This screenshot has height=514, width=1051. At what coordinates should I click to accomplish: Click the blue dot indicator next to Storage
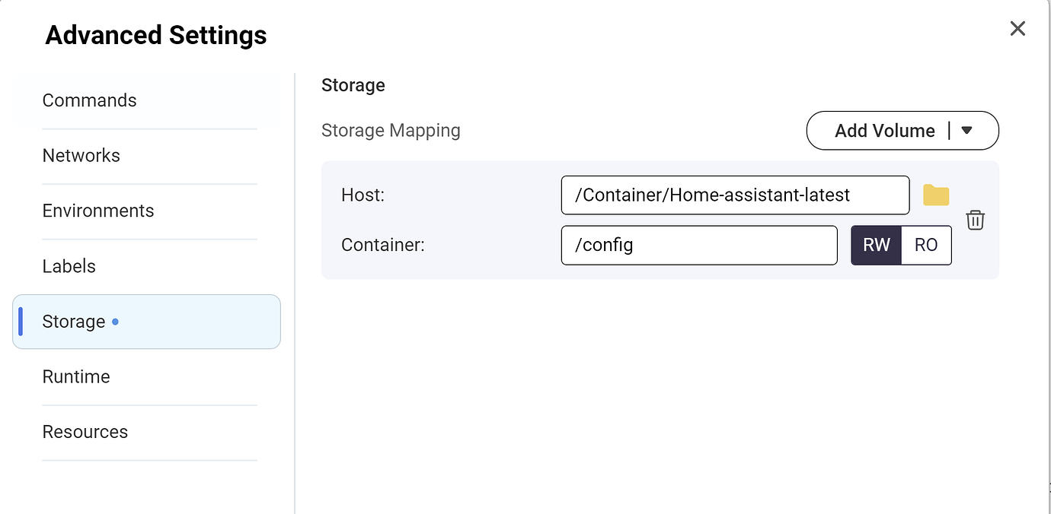coord(115,322)
